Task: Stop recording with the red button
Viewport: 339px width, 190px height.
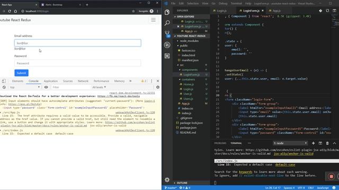Action: tap(331, 176)
